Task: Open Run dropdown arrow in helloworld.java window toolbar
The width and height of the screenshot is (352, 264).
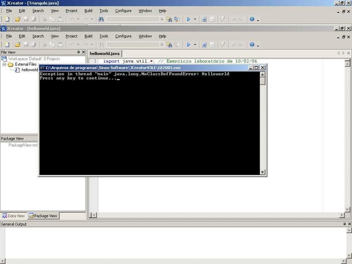Action: pos(194,44)
